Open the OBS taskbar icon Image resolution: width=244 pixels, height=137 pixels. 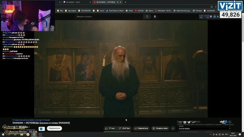coord(40,134)
